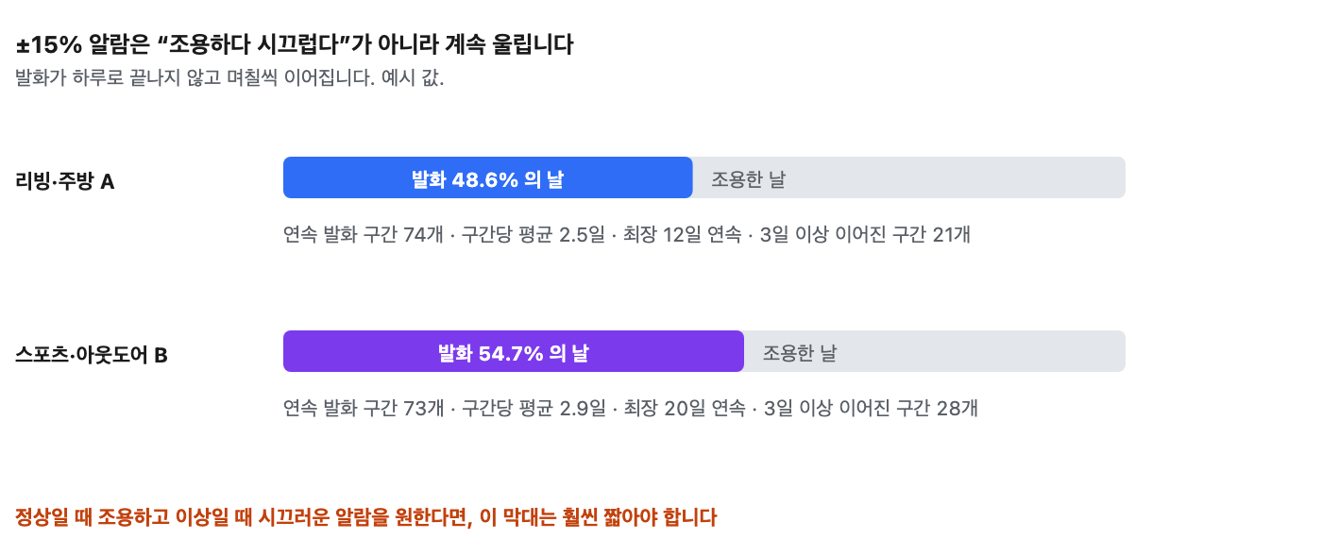Click the 발화 54.7% 의 날 label
Screen dimensions: 1322x556
[x=513, y=352]
